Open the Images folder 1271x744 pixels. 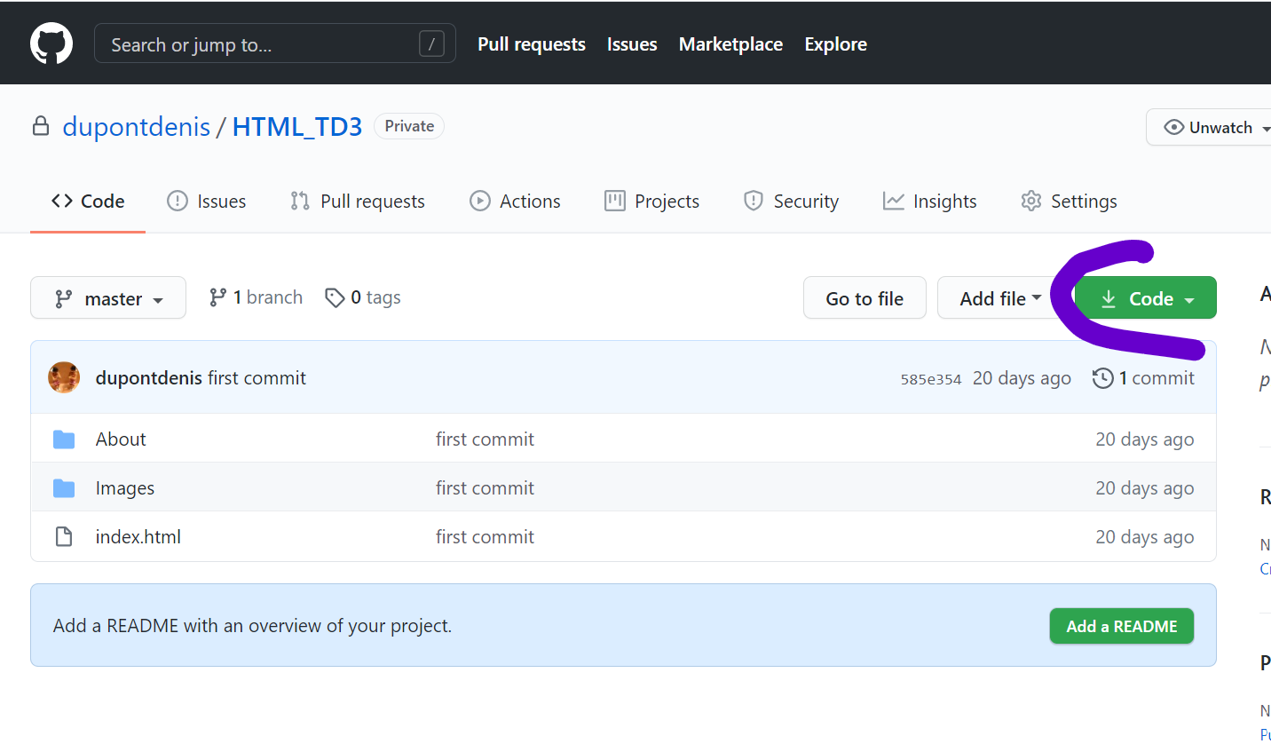[x=125, y=488]
